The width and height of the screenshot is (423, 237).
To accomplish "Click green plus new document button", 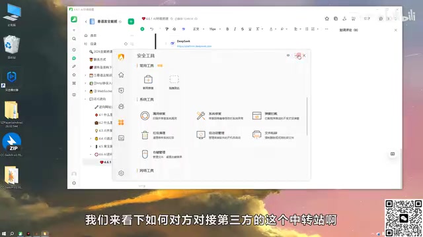I will (x=131, y=21).
